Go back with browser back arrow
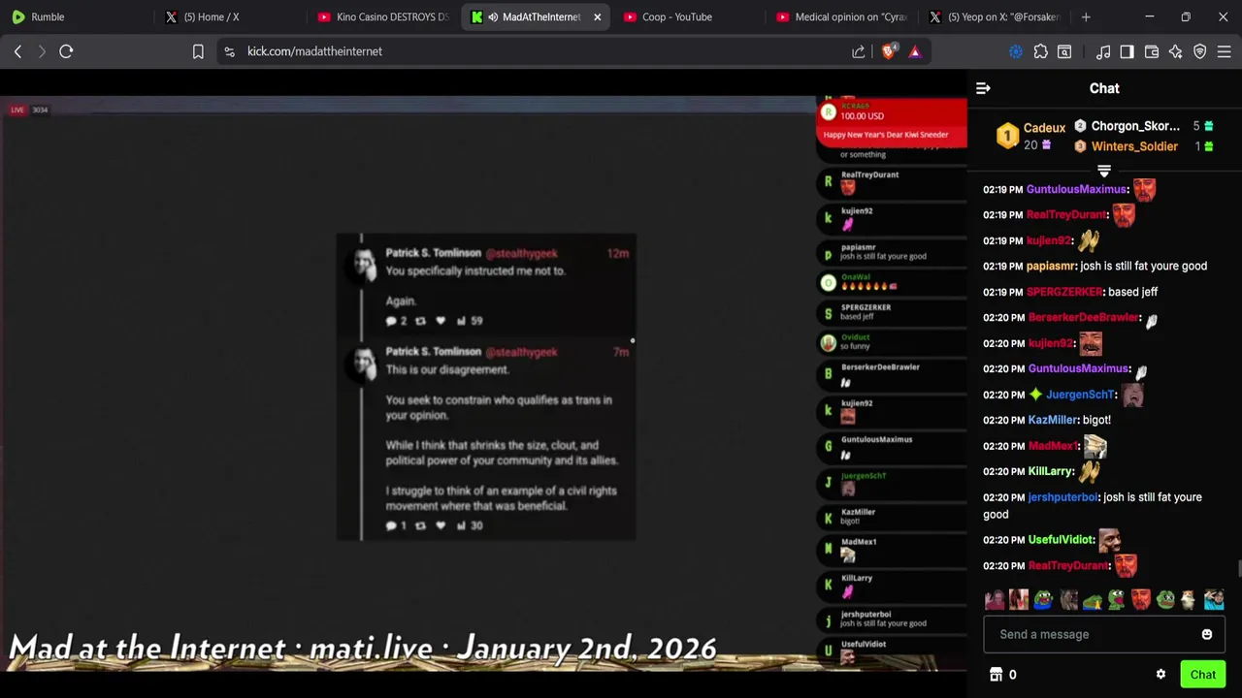The width and height of the screenshot is (1242, 698). tap(17, 51)
